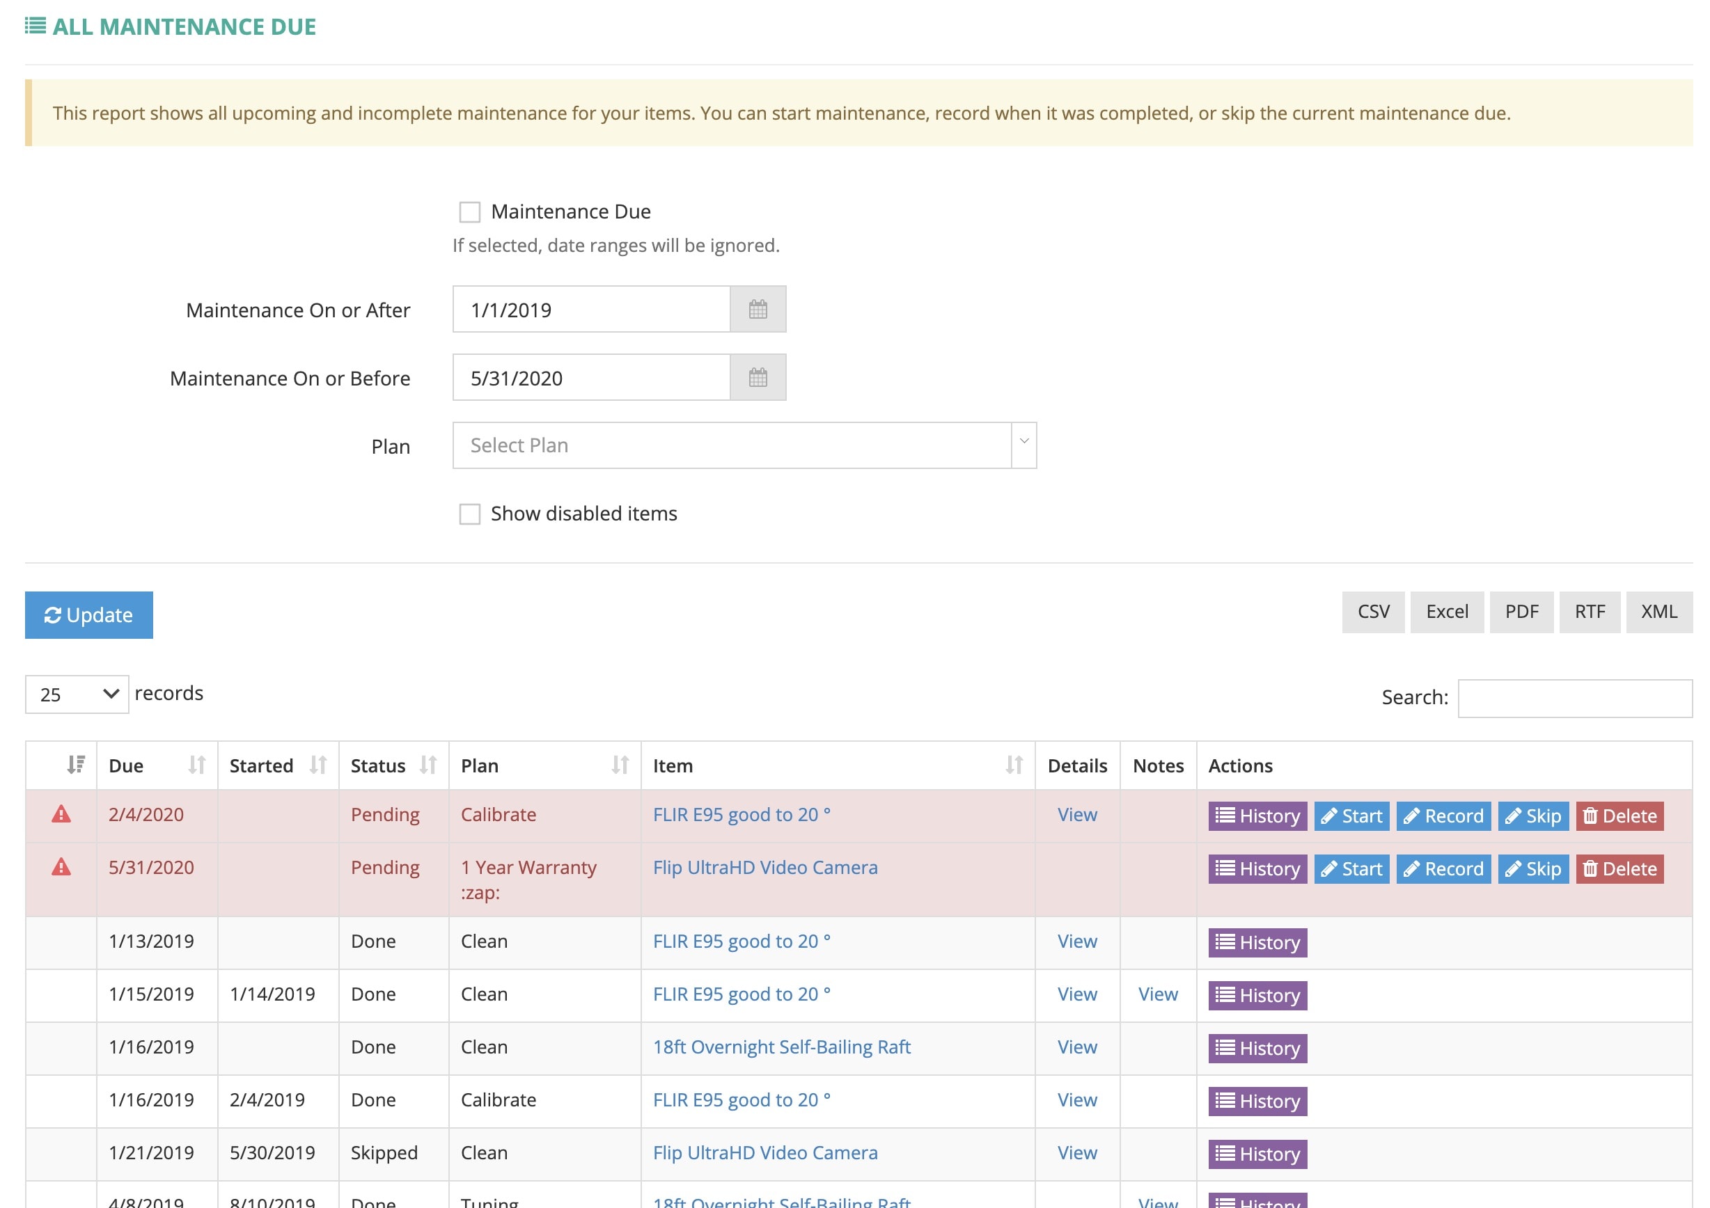Enable the Maintenance Due checkbox

tap(470, 212)
